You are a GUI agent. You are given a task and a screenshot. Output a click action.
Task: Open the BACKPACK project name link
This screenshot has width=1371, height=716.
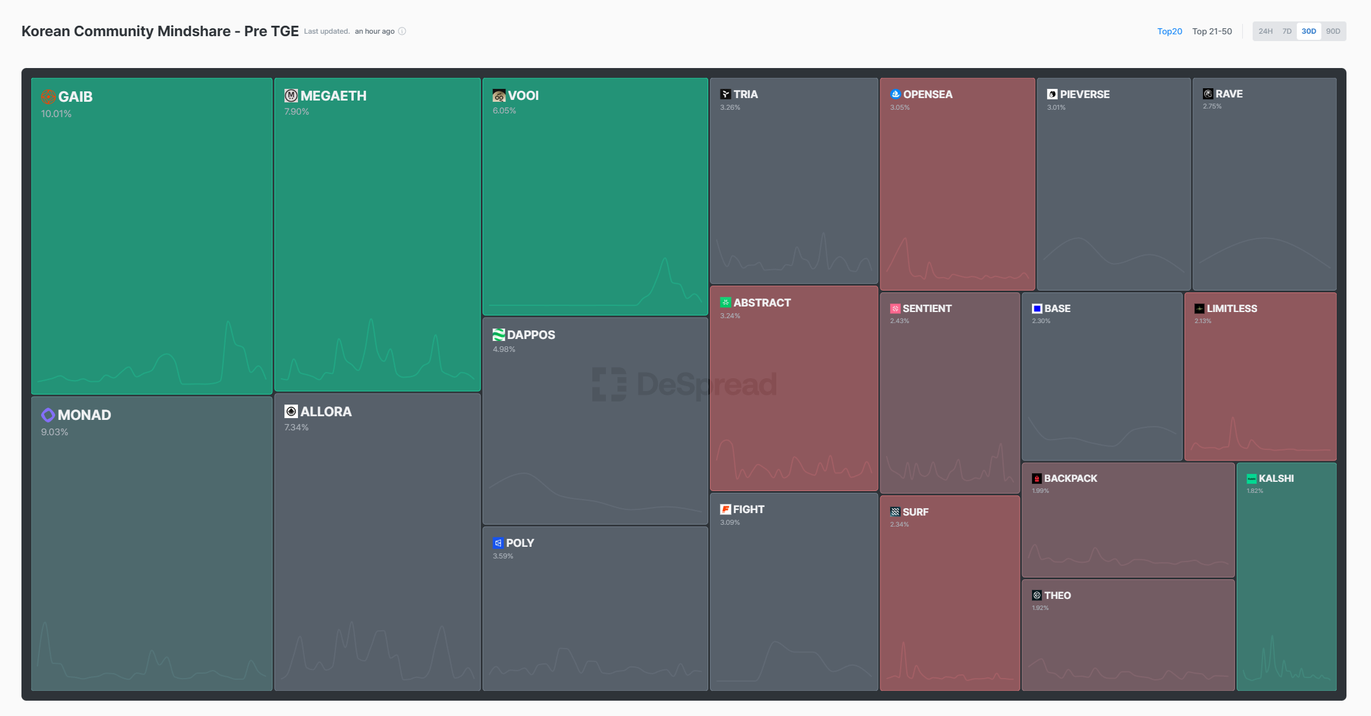1071,479
